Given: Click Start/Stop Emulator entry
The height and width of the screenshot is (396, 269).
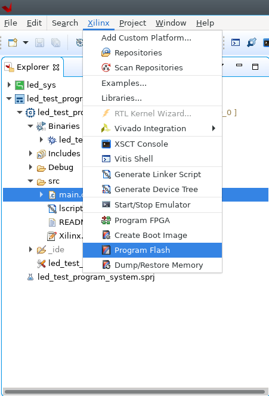Looking at the screenshot, I should 152,205.
